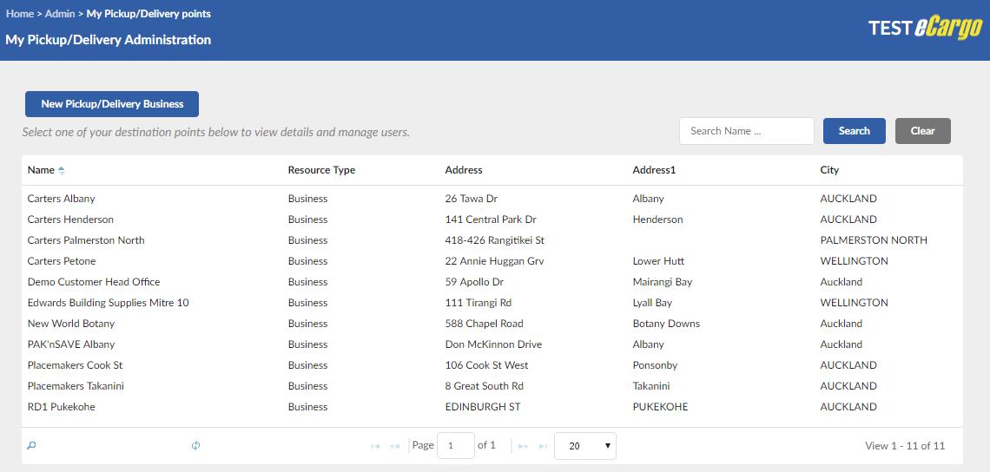This screenshot has height=472, width=990.
Task: Click View 1 - 11 of 11 text
Action: click(905, 445)
